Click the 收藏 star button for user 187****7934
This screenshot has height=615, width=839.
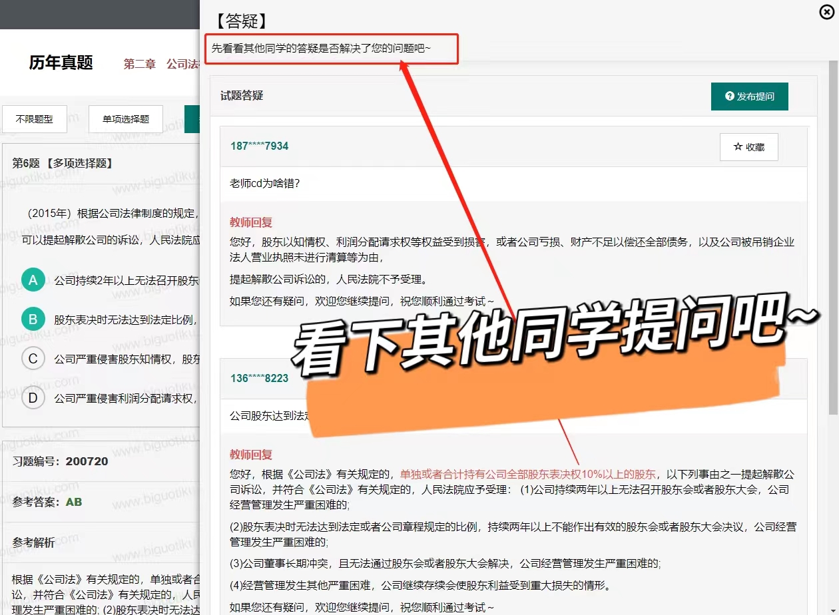tap(749, 147)
